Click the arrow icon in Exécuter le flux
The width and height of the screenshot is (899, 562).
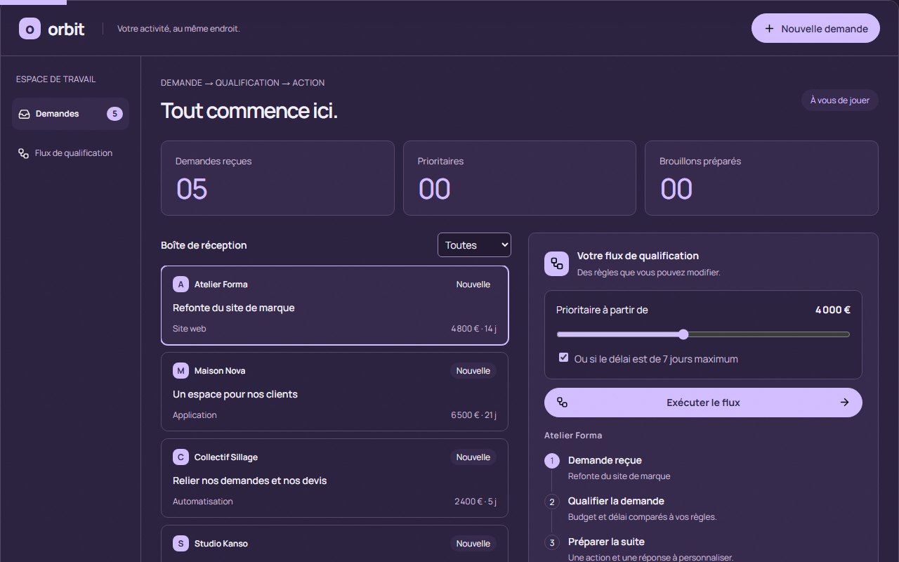pyautogui.click(x=844, y=403)
